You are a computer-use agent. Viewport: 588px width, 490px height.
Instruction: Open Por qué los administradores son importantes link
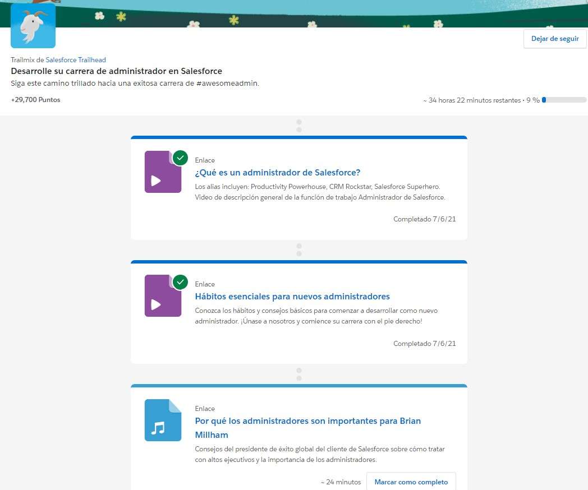[x=308, y=427]
